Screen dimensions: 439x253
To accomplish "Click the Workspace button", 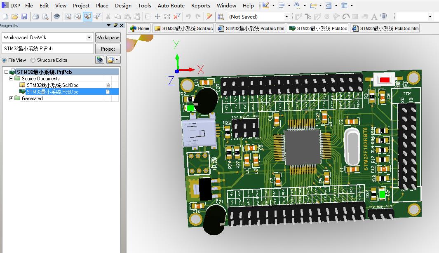I will pos(108,37).
